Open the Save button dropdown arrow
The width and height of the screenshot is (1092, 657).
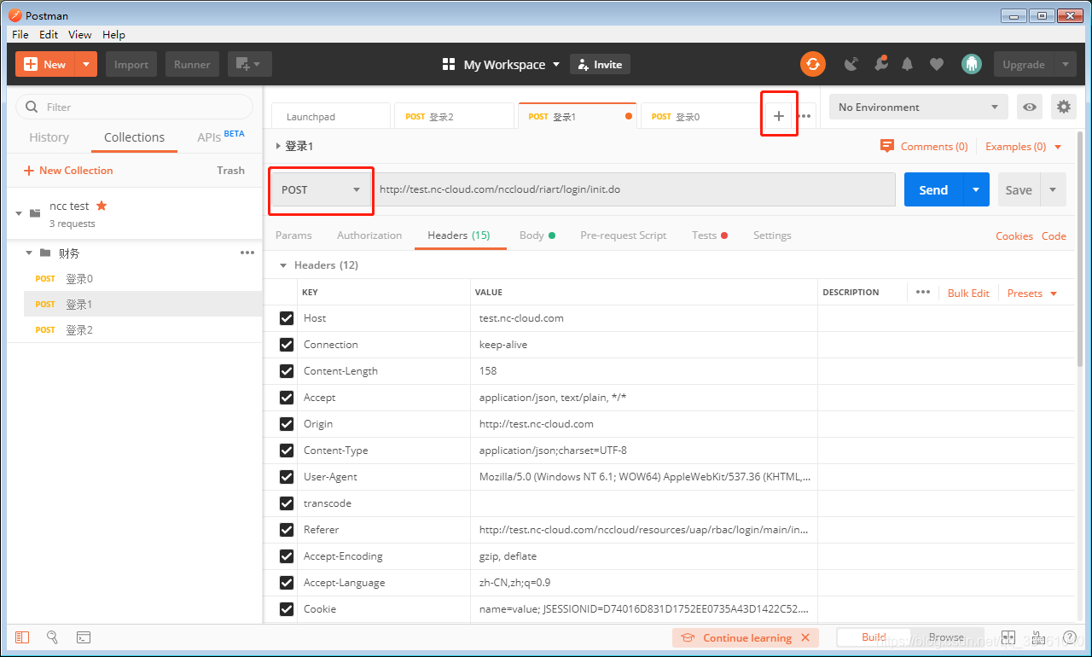[x=1053, y=189]
